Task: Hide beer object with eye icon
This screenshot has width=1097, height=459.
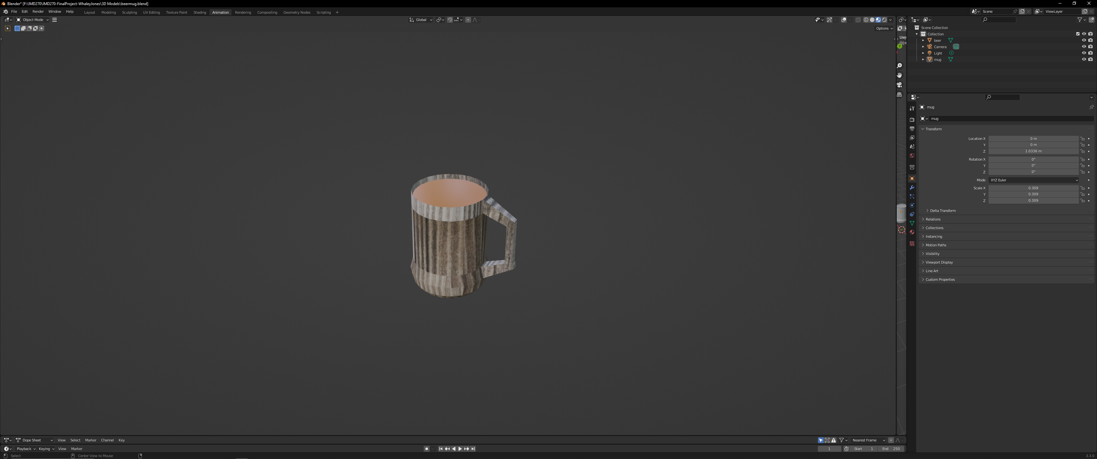Action: (x=1084, y=40)
